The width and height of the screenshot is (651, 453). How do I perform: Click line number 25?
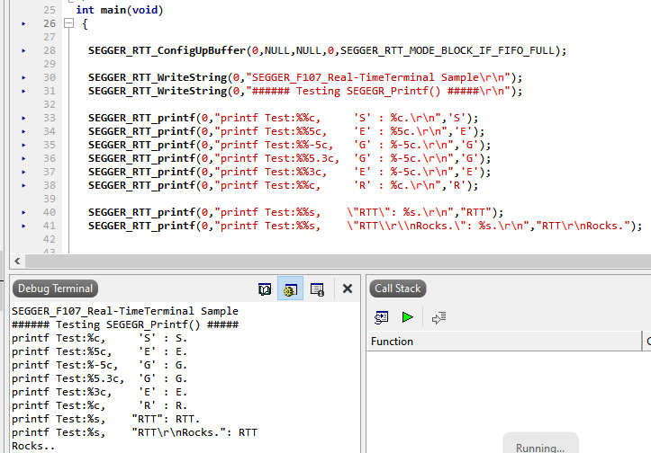50,10
